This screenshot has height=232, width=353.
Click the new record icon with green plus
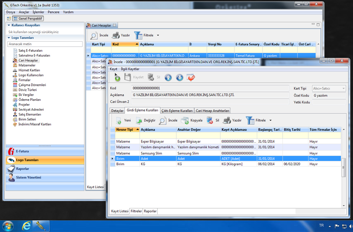[117, 78]
